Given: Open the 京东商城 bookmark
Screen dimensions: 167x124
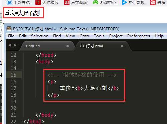Looking at the screenshot, I should (x=76, y=2).
